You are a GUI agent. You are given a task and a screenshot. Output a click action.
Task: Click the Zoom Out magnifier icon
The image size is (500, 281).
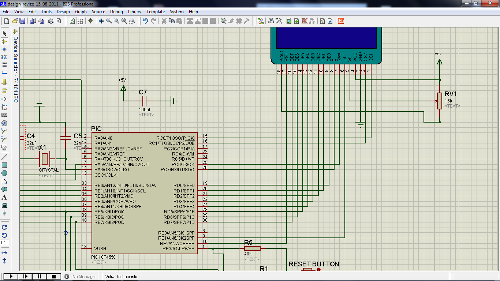116,21
